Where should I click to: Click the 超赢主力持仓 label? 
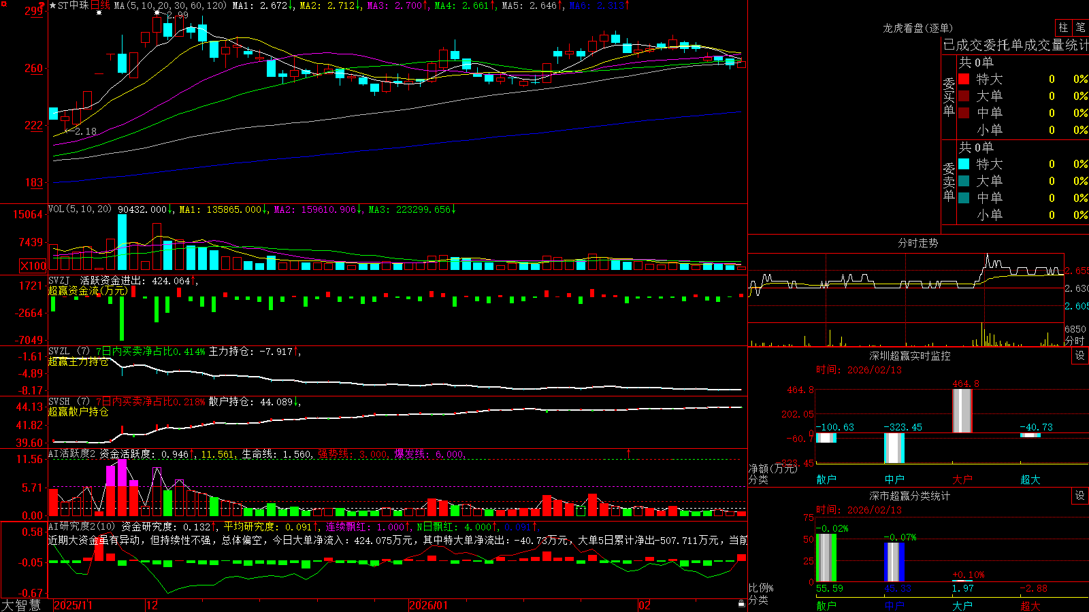[78, 361]
